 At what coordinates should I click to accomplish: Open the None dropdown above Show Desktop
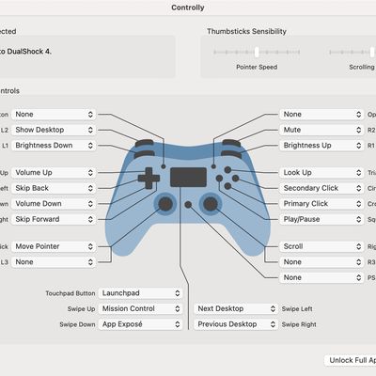(x=54, y=115)
